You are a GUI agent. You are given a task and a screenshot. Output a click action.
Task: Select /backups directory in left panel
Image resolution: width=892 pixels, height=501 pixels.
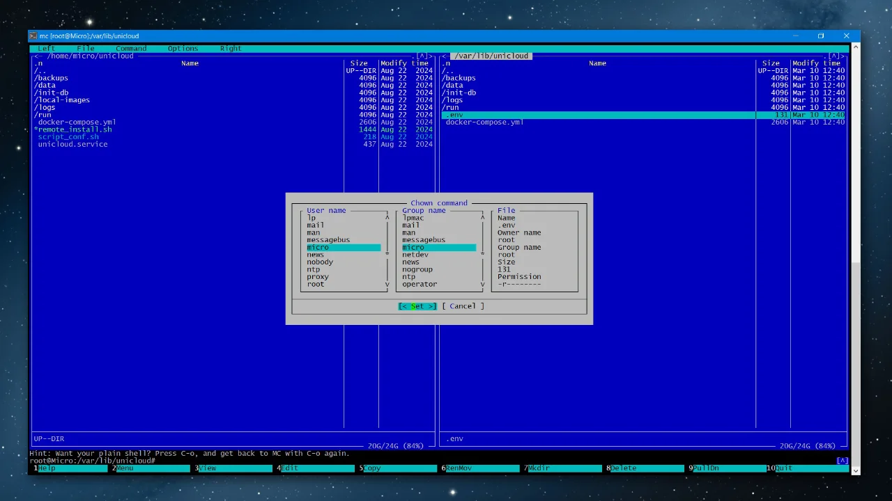(233, 78)
